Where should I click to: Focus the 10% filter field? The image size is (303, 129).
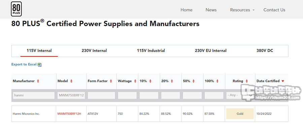pyautogui.click(x=149, y=95)
